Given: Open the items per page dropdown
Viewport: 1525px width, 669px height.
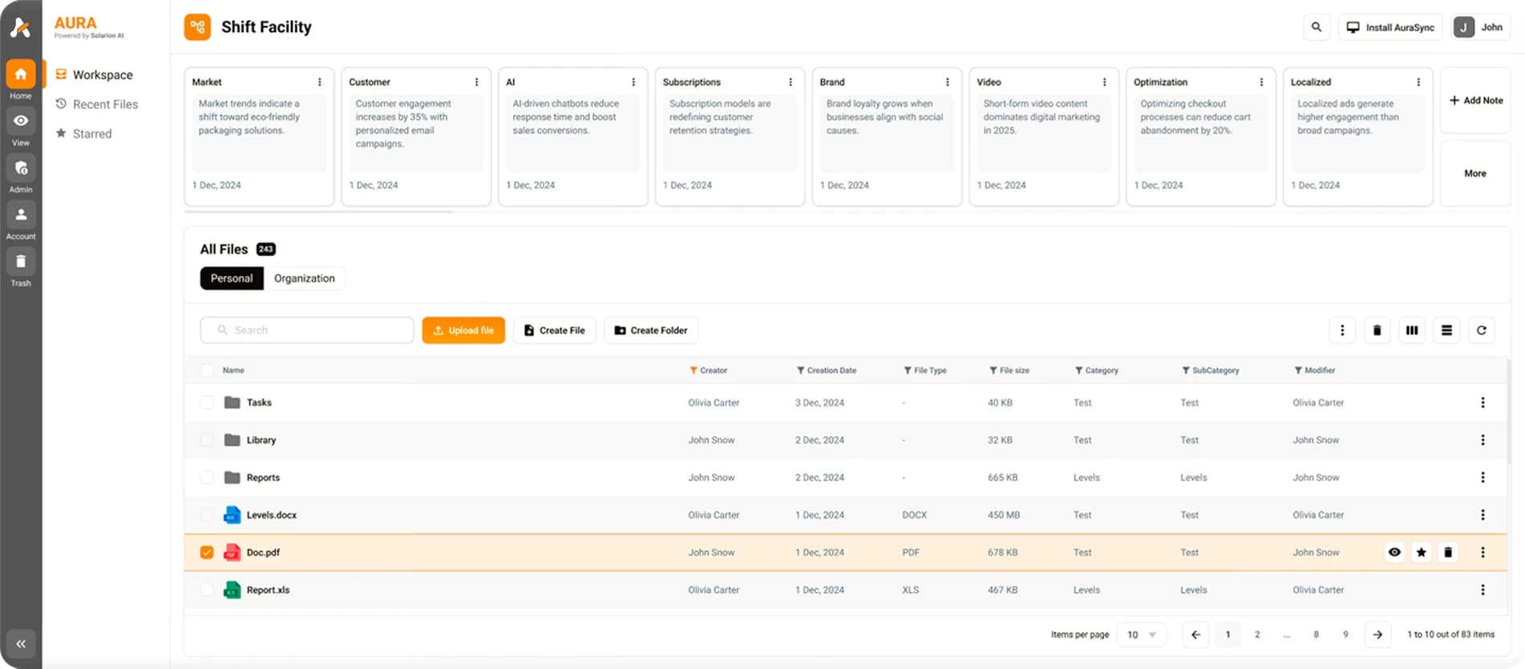Looking at the screenshot, I should (x=1141, y=635).
